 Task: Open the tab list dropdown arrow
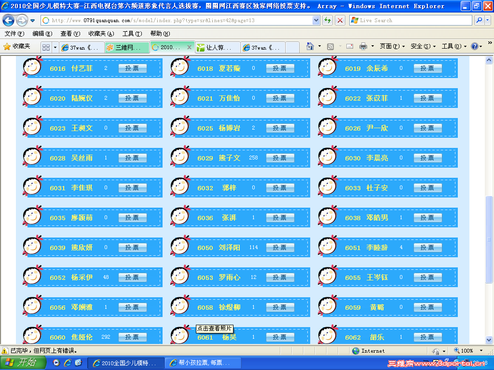pyautogui.click(x=55, y=48)
